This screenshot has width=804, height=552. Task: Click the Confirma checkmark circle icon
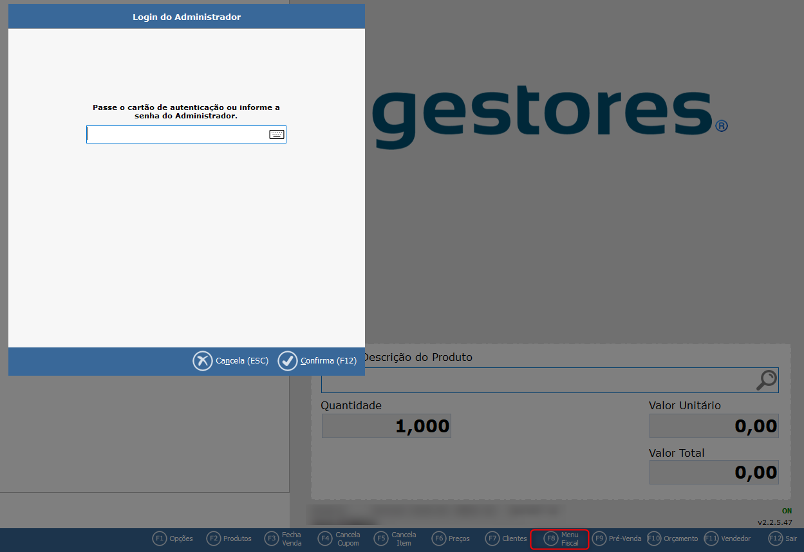(288, 361)
